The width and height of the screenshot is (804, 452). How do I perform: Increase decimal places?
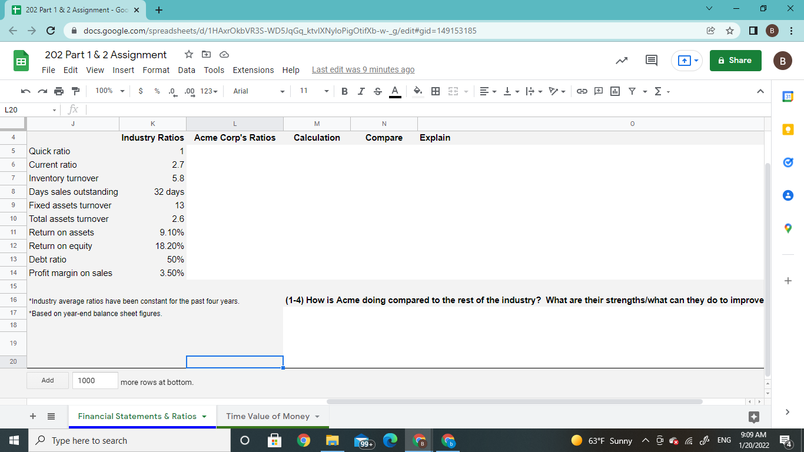[x=189, y=91]
